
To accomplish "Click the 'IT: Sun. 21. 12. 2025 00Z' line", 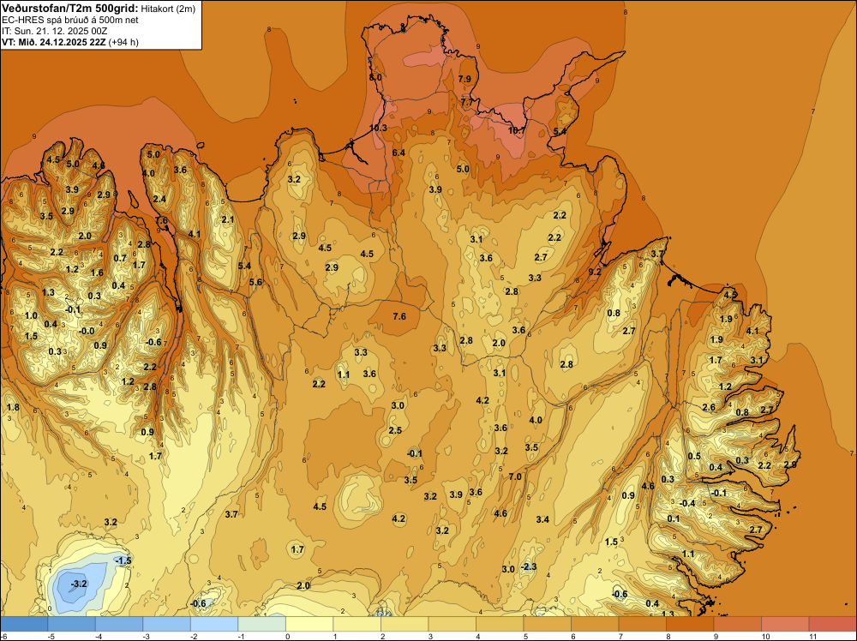I will (x=56, y=31).
